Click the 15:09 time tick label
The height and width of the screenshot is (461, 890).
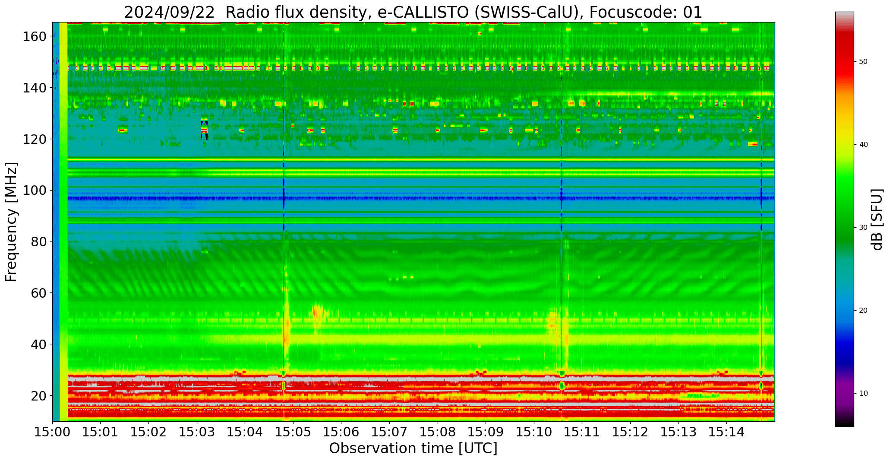pos(486,431)
